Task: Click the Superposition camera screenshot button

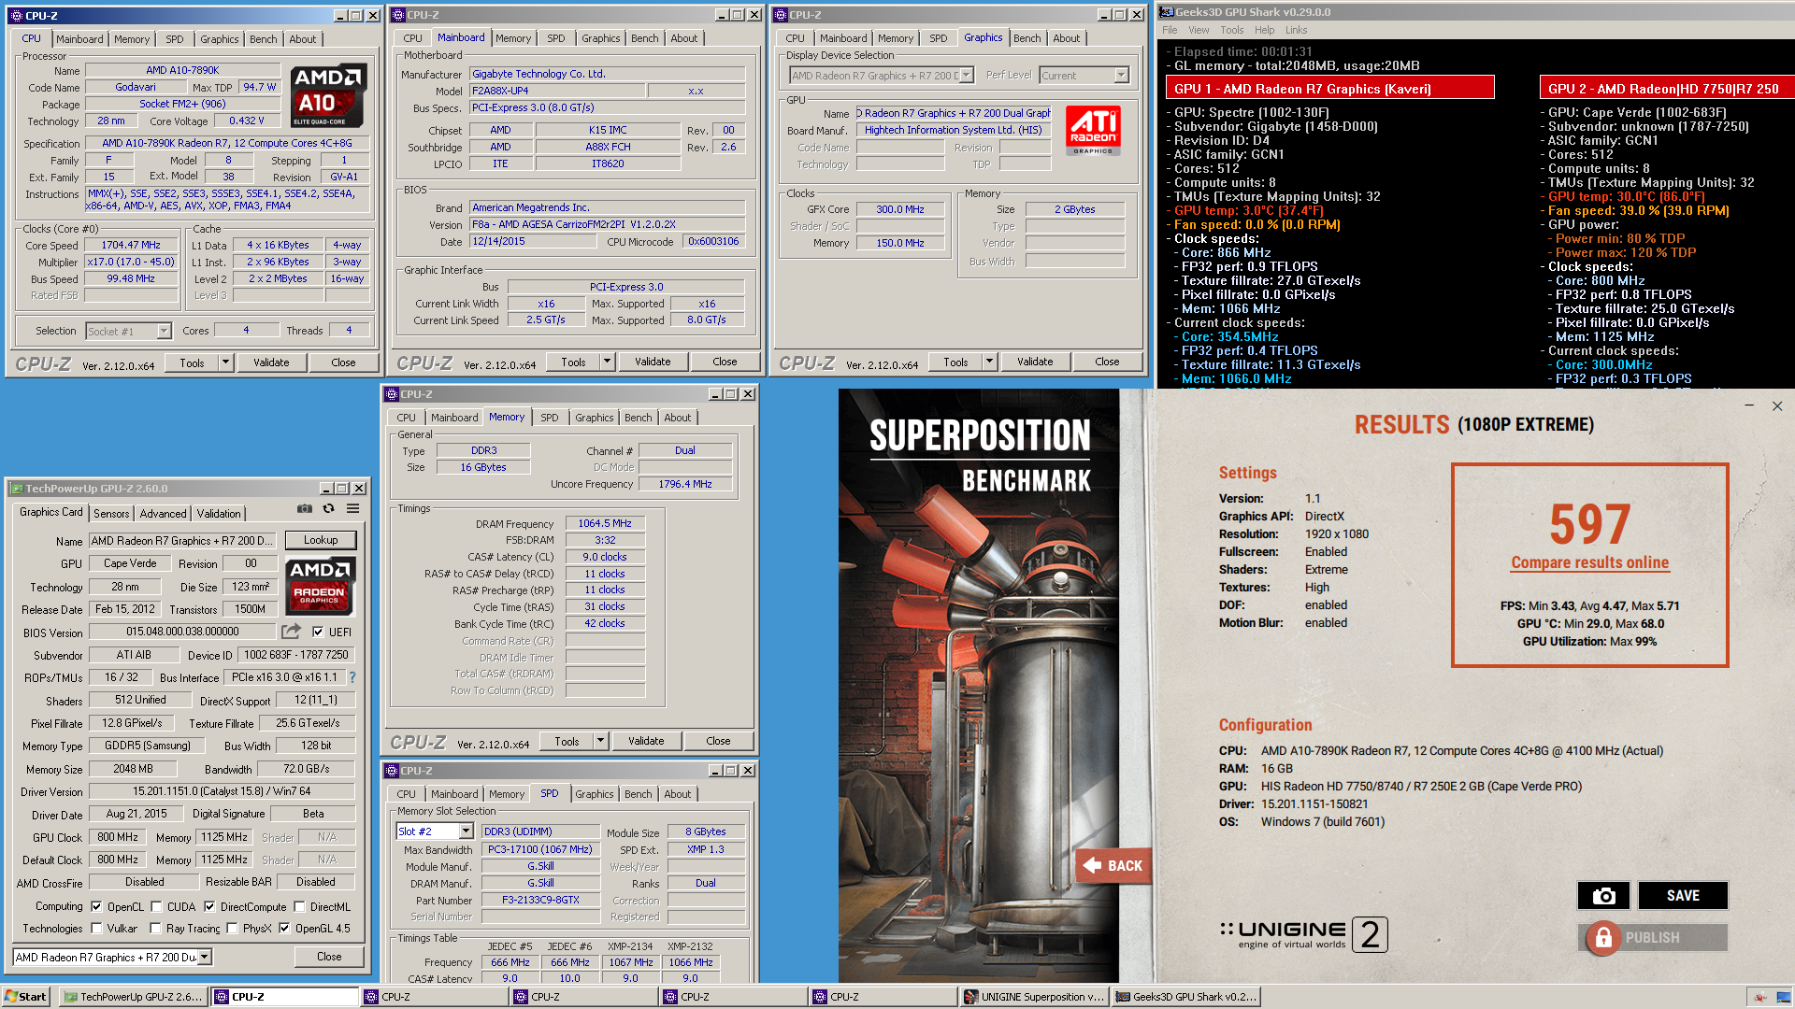Action: pos(1603,895)
